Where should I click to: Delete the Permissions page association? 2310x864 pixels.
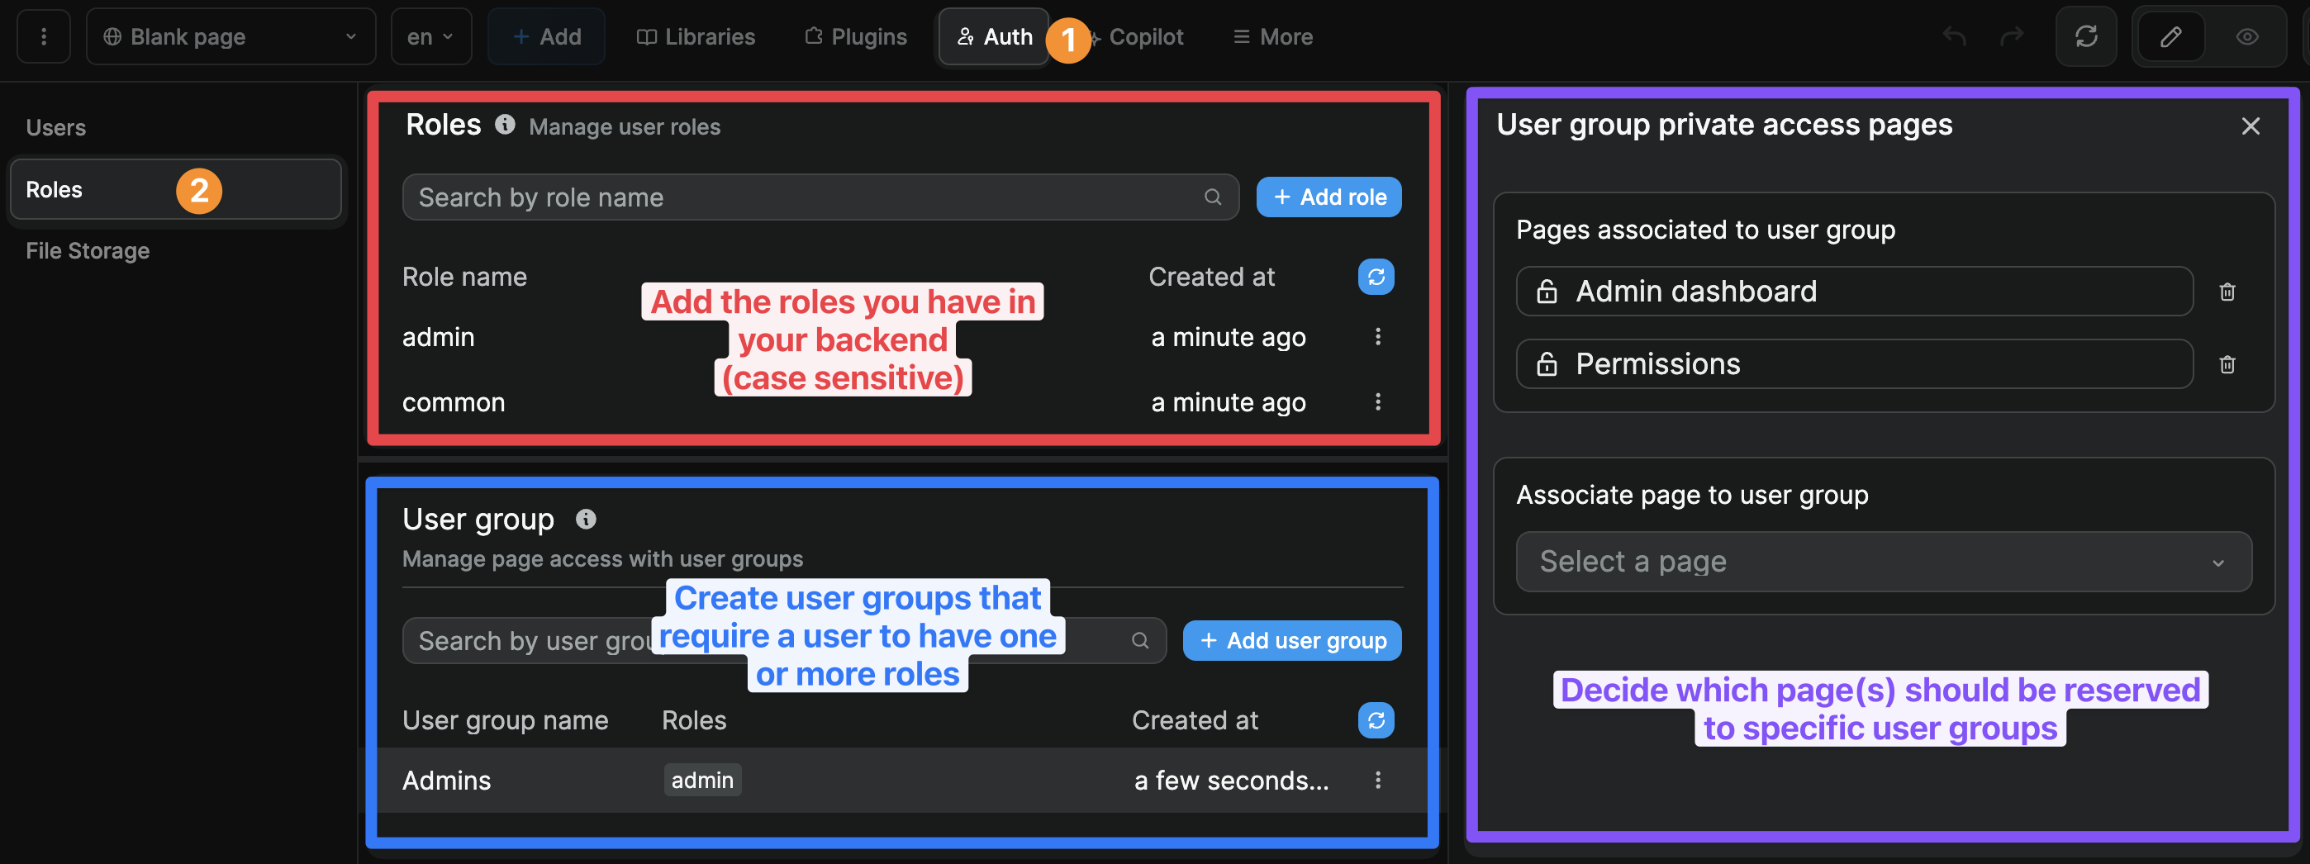pos(2227,364)
